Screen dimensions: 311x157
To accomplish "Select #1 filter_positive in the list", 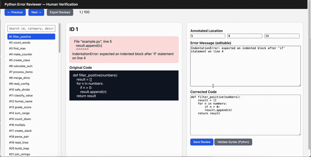I will (x=31, y=37).
